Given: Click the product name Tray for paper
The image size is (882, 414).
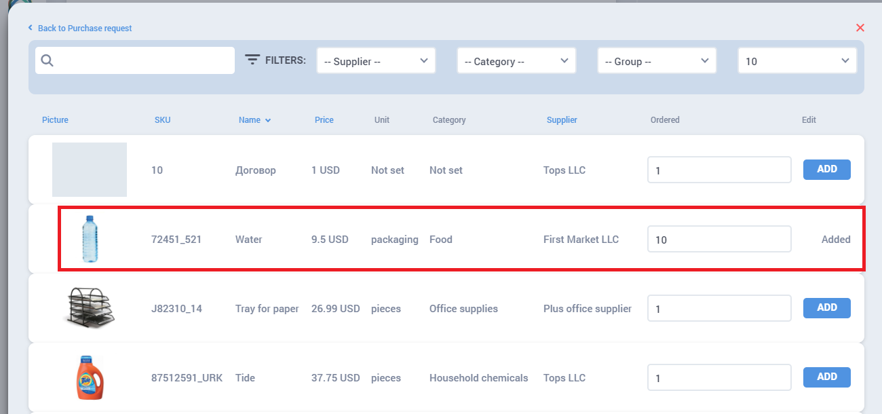Looking at the screenshot, I should 267,309.
